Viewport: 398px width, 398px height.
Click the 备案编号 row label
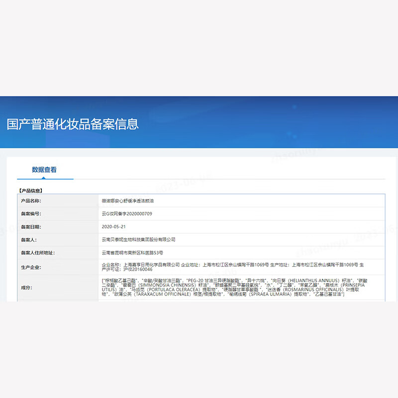click(31, 213)
